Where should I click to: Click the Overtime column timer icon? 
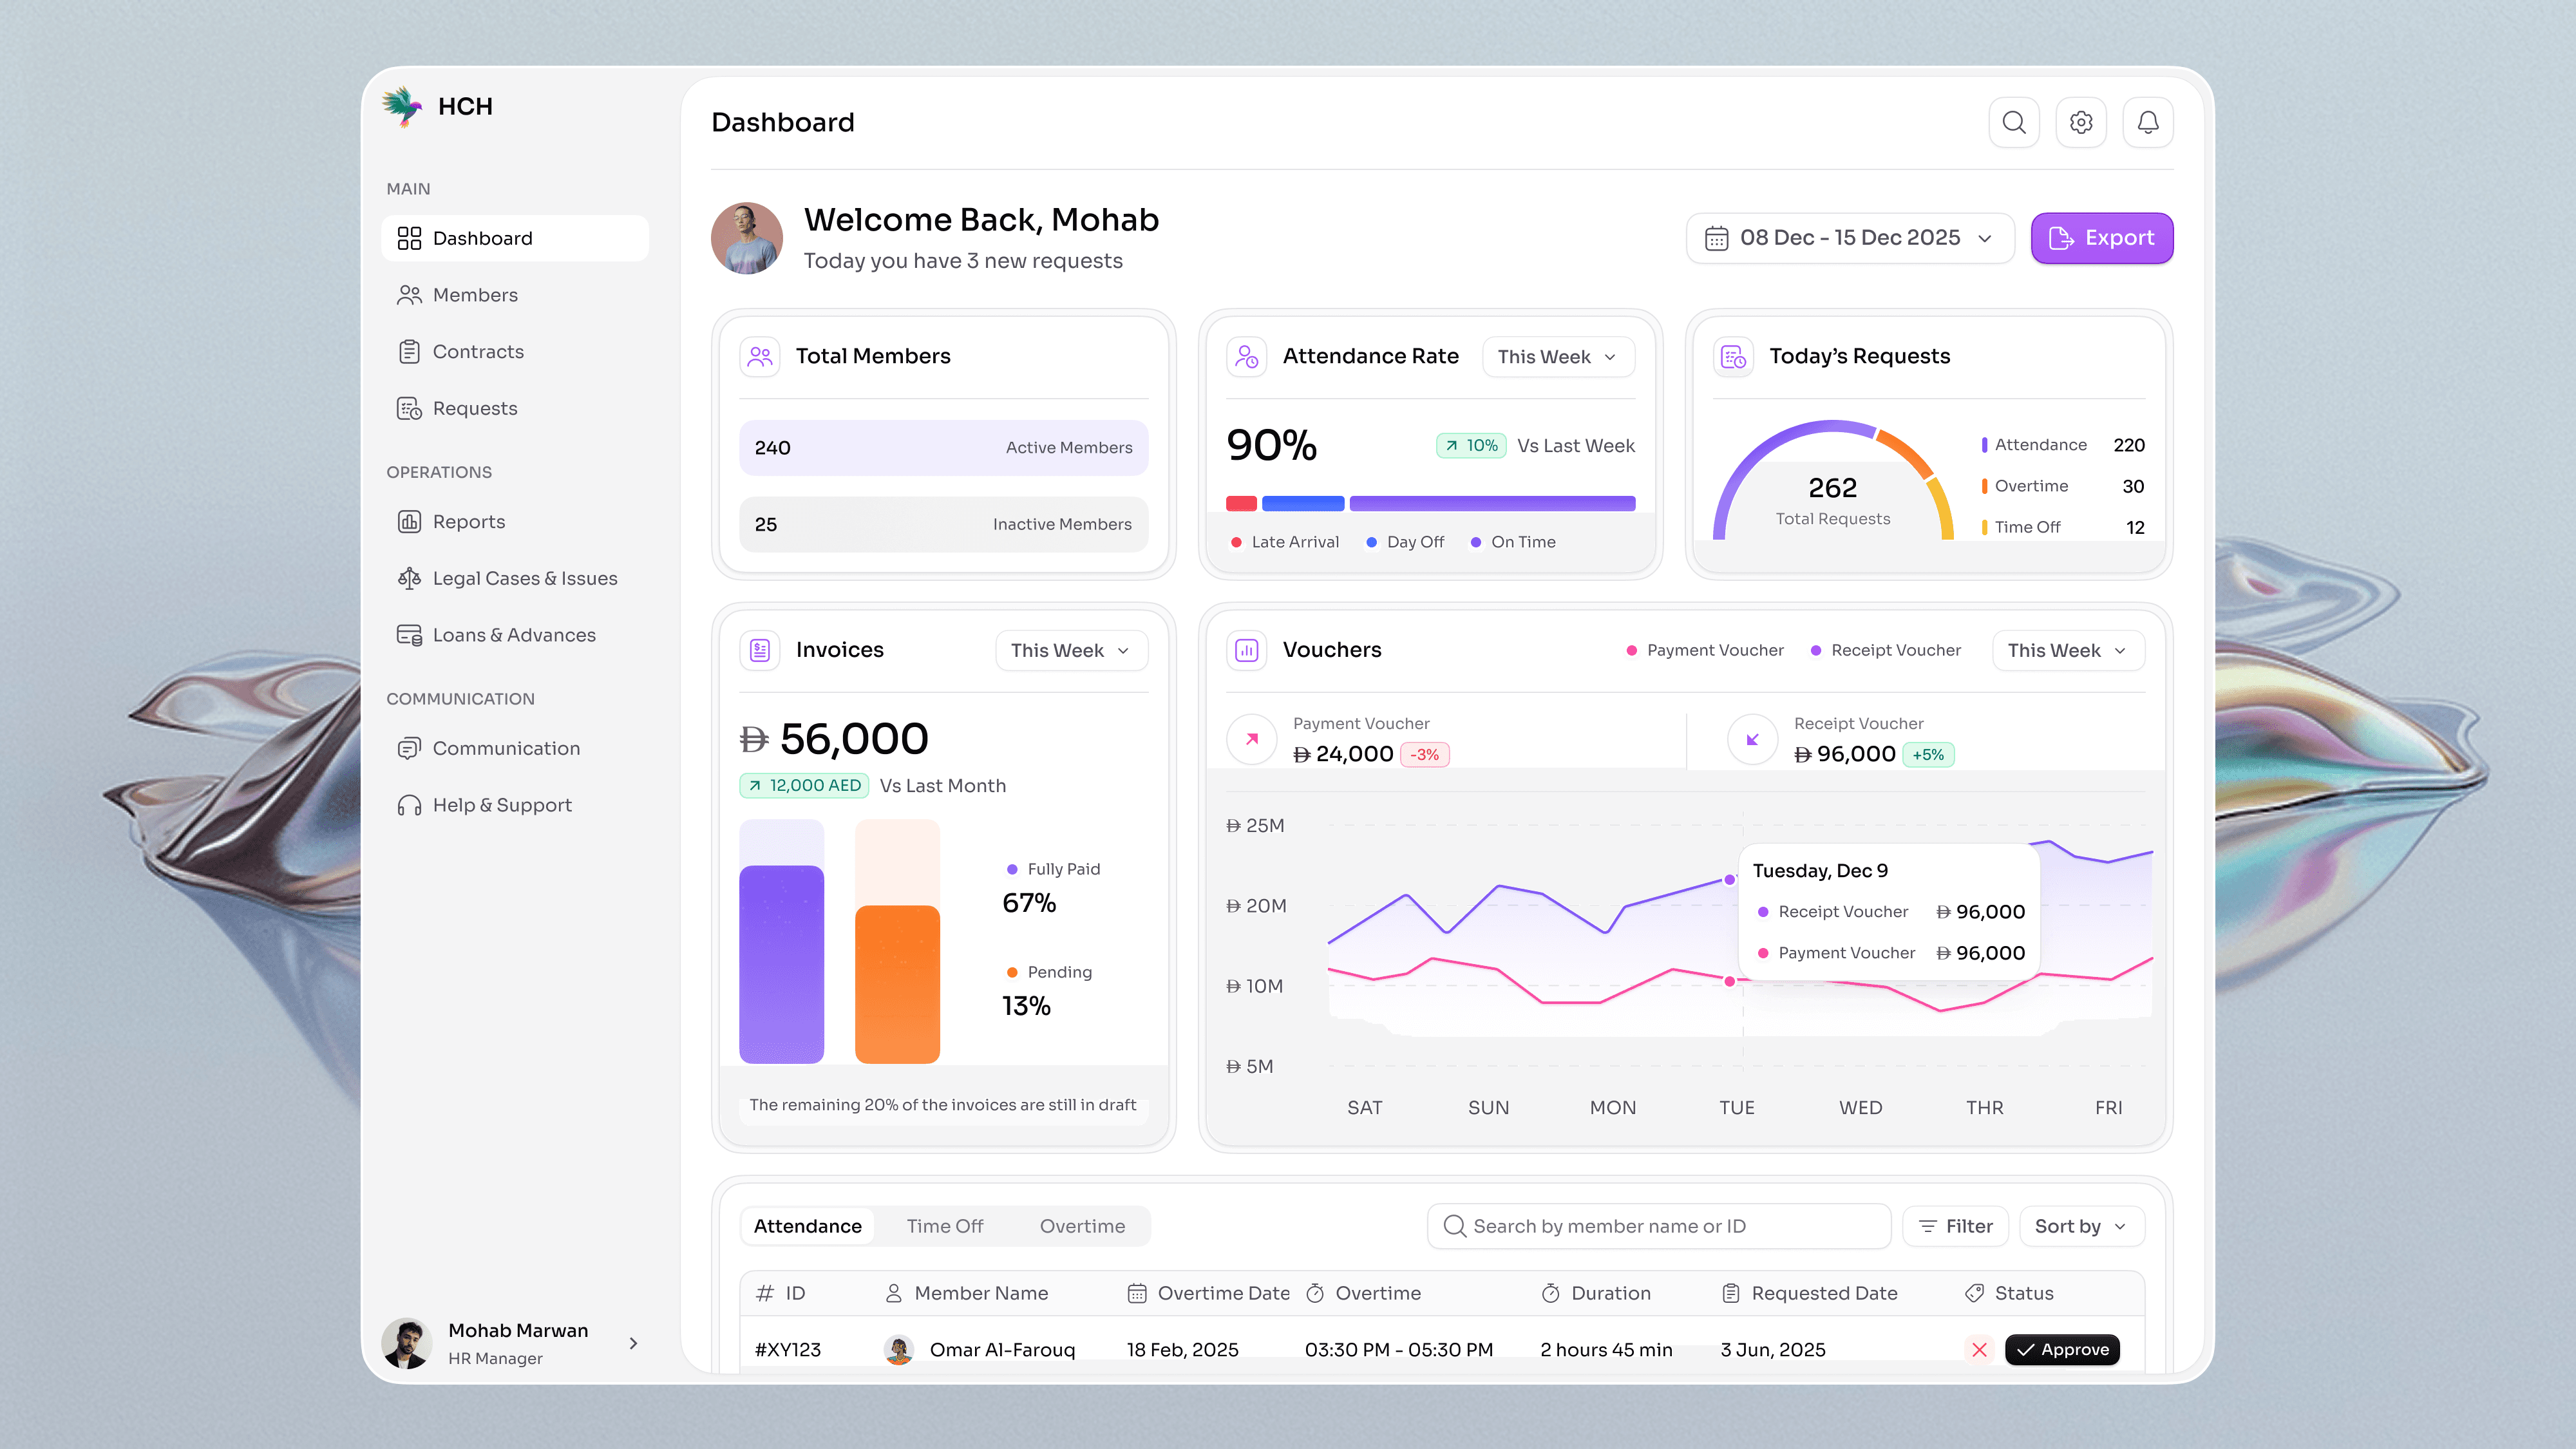pos(1316,1293)
